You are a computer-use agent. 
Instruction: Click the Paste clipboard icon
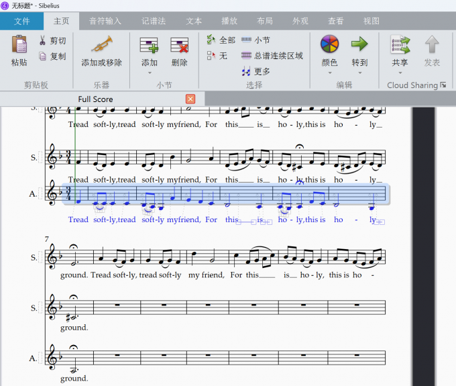(19, 44)
